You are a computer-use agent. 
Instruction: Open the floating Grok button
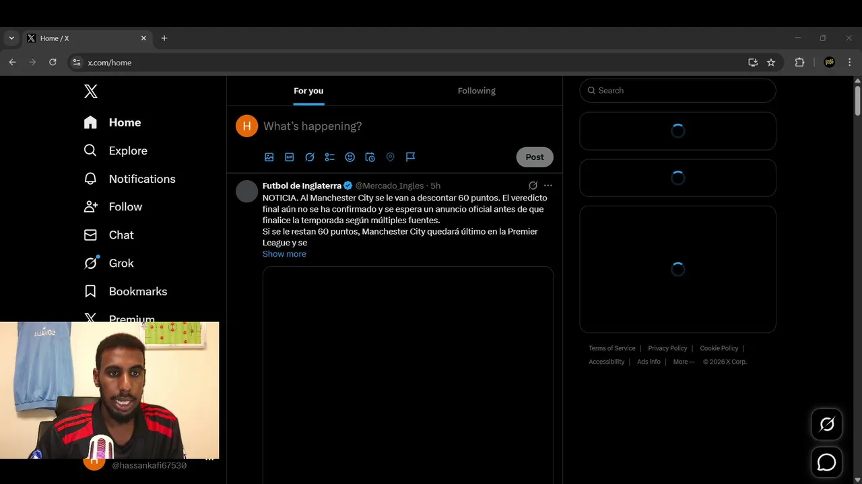[x=826, y=424]
